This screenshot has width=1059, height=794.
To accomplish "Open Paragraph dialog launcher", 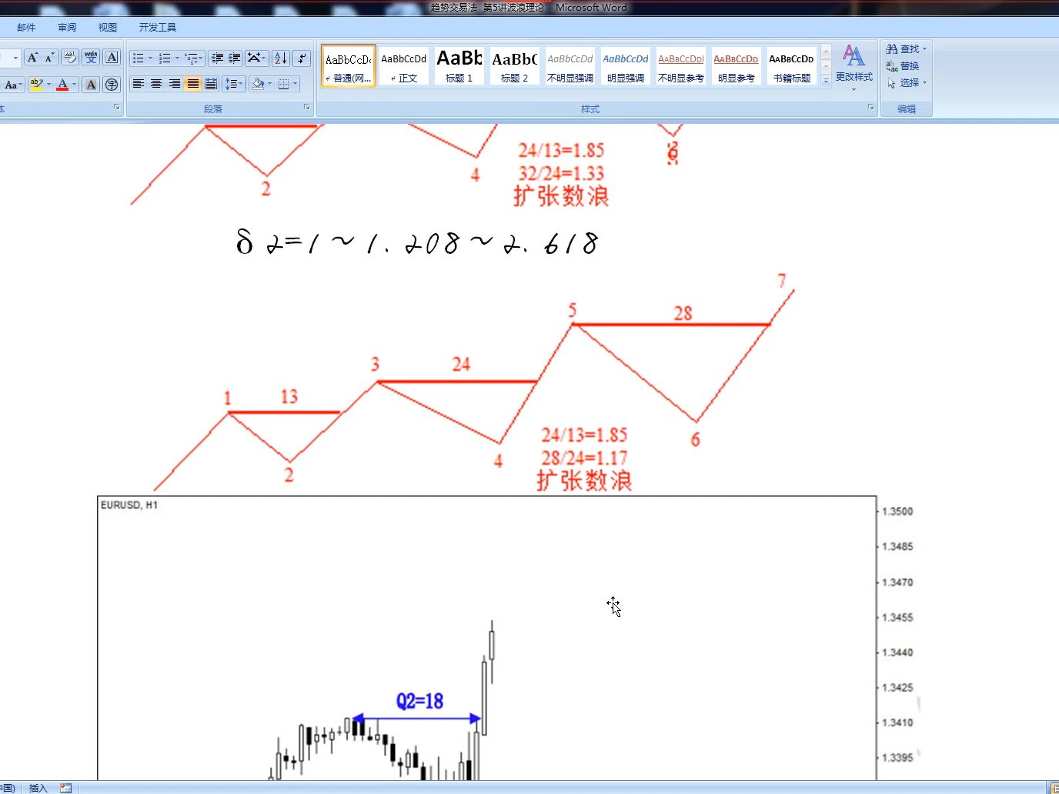I will click(306, 107).
